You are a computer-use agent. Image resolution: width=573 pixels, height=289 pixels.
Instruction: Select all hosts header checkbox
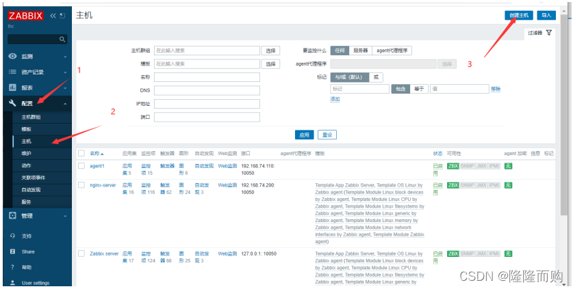pyautogui.click(x=81, y=153)
